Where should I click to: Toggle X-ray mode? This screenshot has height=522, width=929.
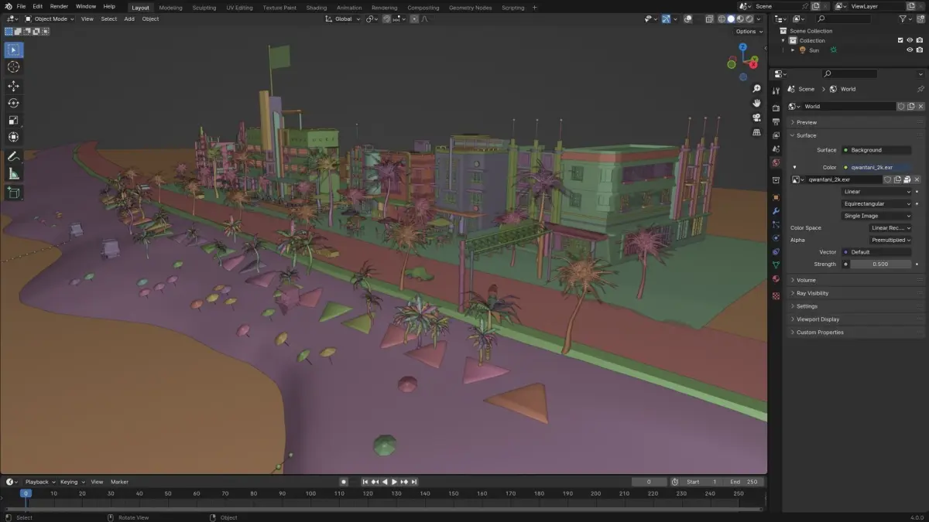pos(709,19)
